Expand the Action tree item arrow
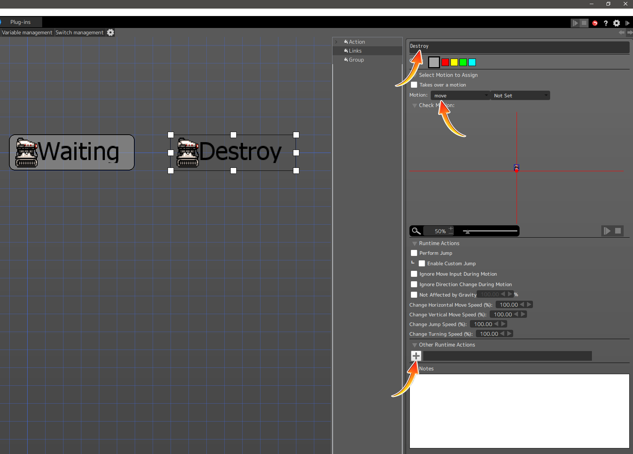The width and height of the screenshot is (633, 454). [336, 42]
